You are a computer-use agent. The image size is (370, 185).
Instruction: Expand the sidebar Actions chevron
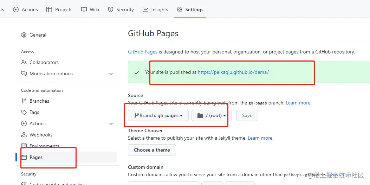(111, 123)
